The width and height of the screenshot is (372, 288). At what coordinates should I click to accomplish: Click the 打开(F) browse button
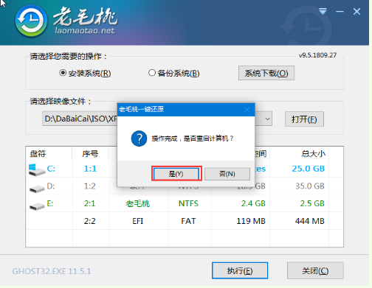click(304, 119)
